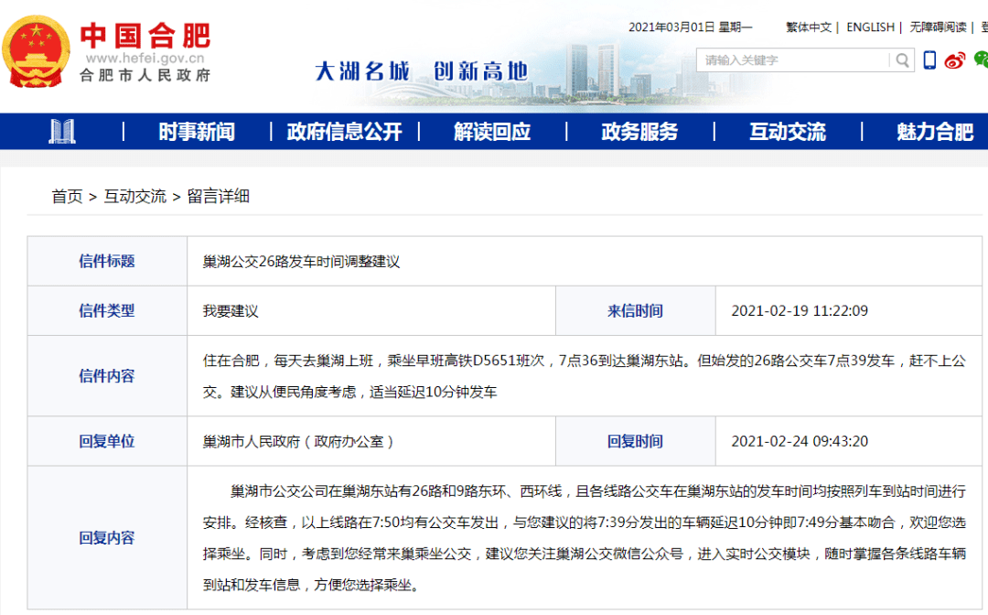
Task: Switch to 繁体中文 version
Action: (x=809, y=27)
